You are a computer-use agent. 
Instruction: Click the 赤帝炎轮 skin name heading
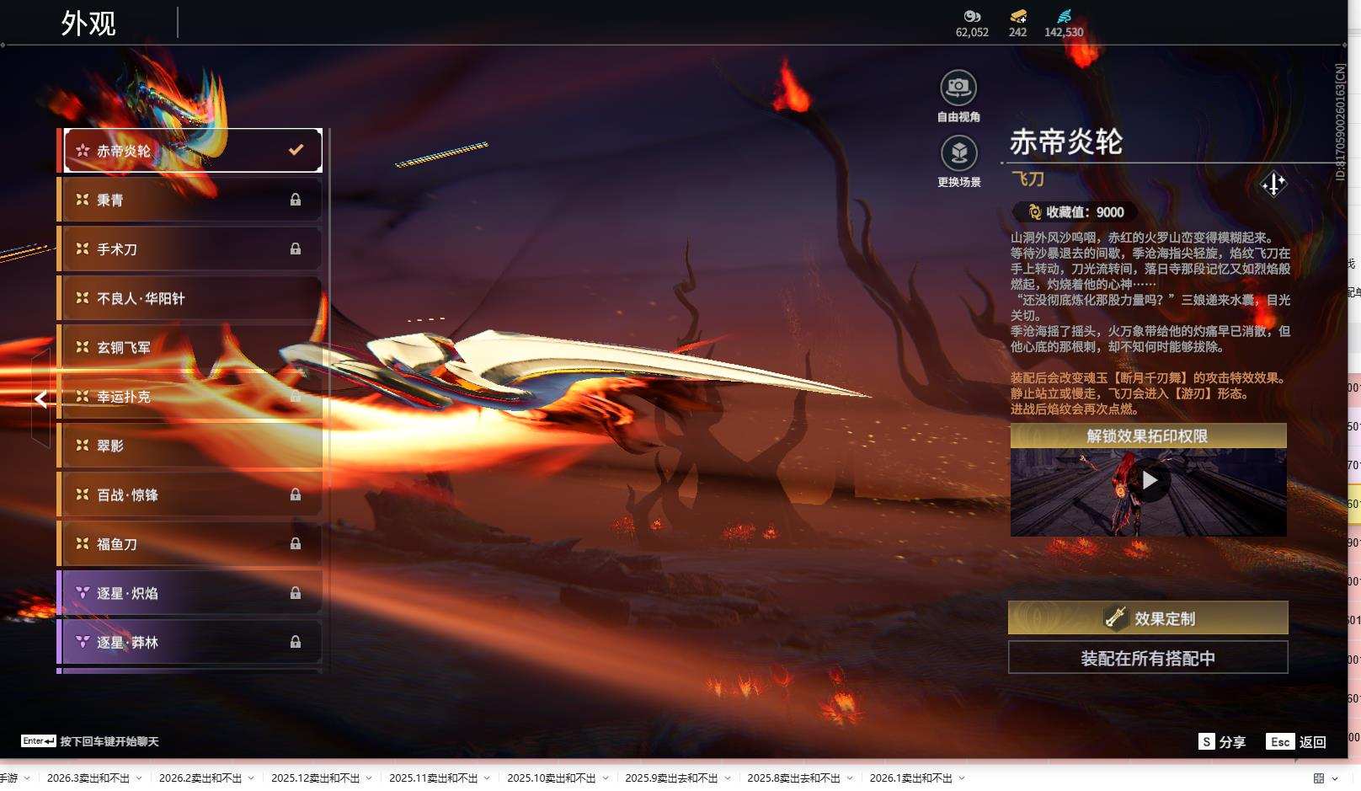[1066, 142]
